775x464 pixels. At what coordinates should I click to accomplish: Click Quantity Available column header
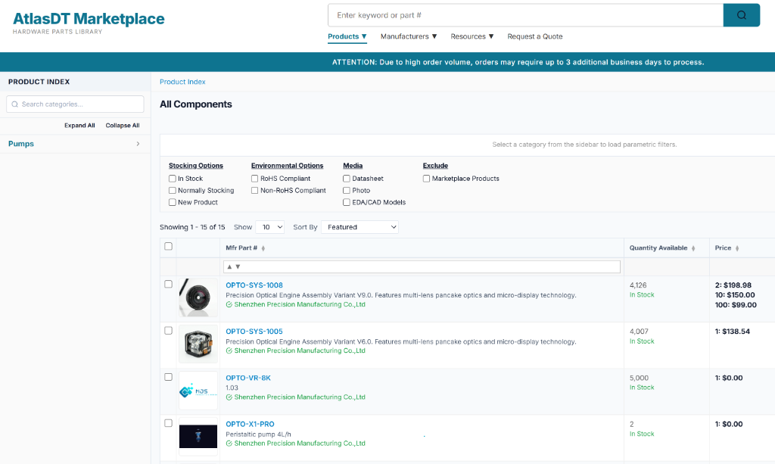pos(658,248)
